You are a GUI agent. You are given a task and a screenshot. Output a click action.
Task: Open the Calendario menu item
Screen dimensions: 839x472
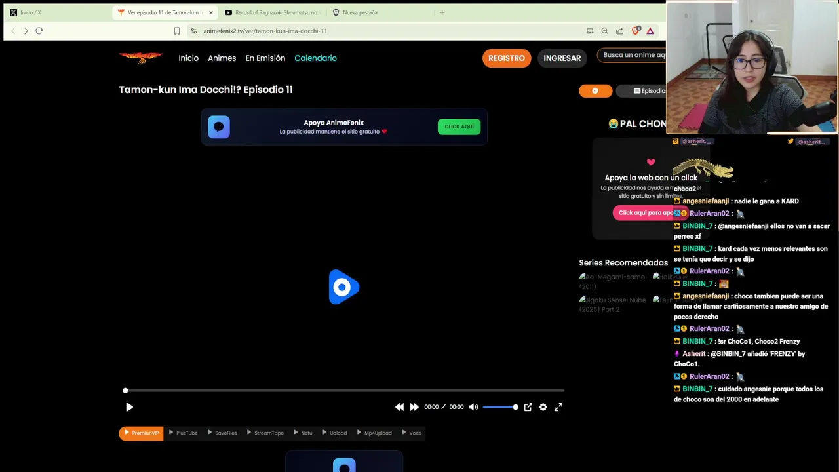point(315,58)
